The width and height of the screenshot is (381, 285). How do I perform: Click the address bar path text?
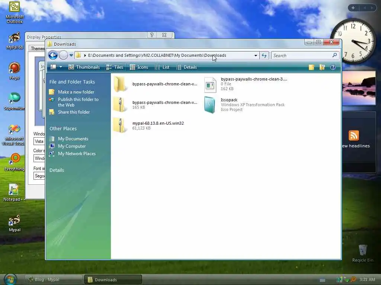(157, 56)
